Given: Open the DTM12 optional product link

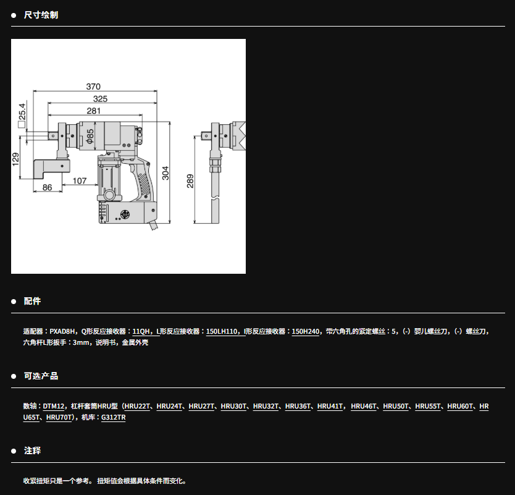Looking at the screenshot, I should pos(54,407).
